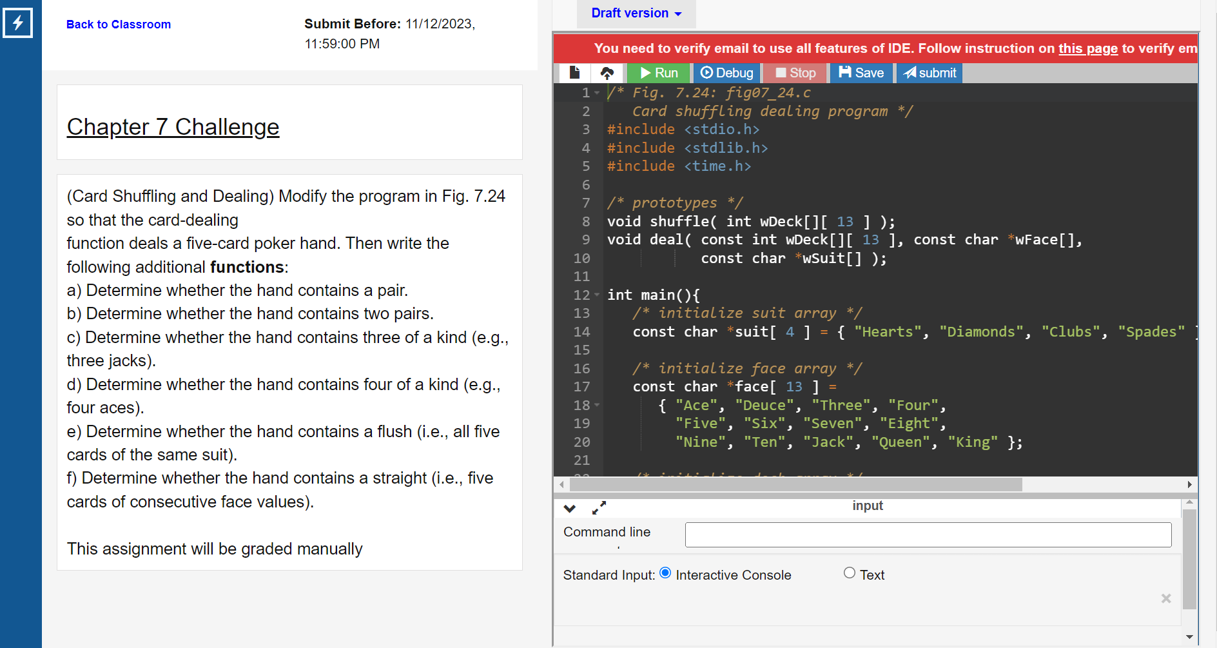The height and width of the screenshot is (648, 1217).
Task: Click the '/* initialize face array */' comment
Action: click(x=747, y=369)
